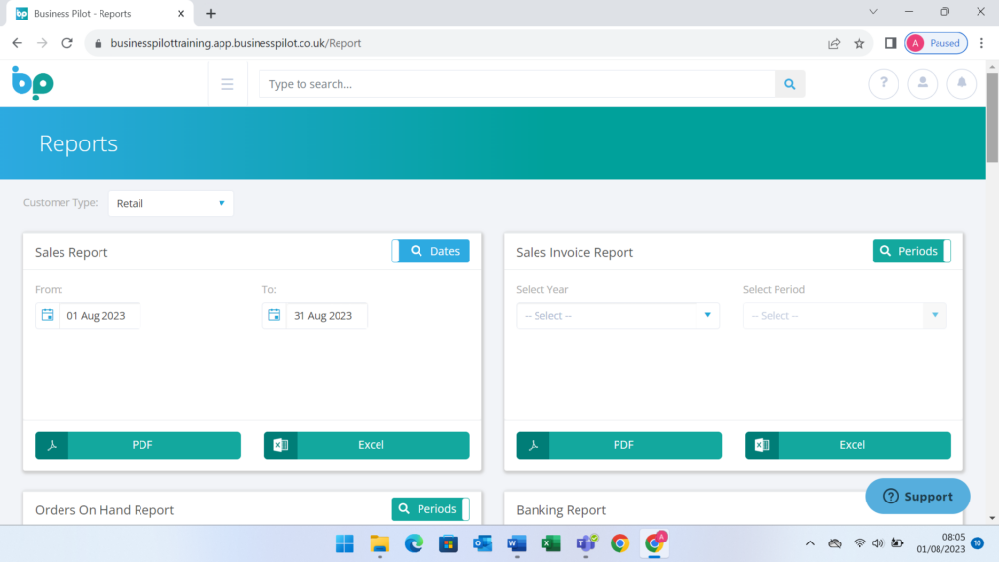Open File Explorer from the taskbar
This screenshot has height=562, width=999.
point(380,543)
